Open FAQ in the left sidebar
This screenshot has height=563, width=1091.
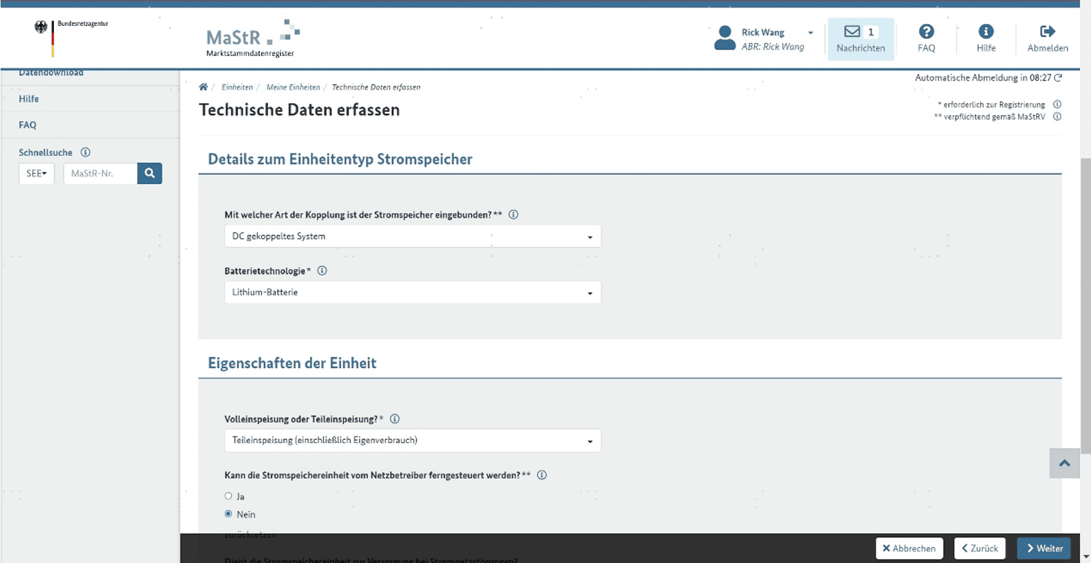point(27,125)
